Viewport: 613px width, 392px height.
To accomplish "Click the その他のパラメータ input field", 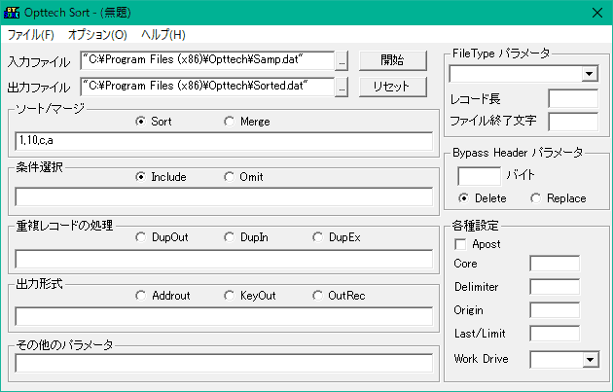I will click(x=224, y=363).
